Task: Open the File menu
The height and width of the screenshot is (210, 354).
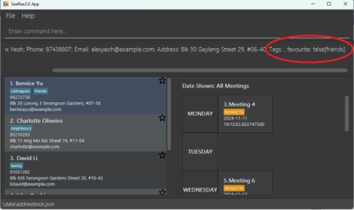Action: coord(11,16)
